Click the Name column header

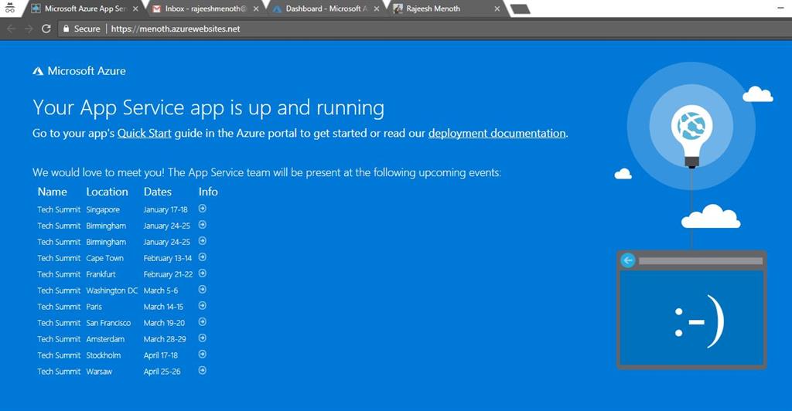point(52,192)
